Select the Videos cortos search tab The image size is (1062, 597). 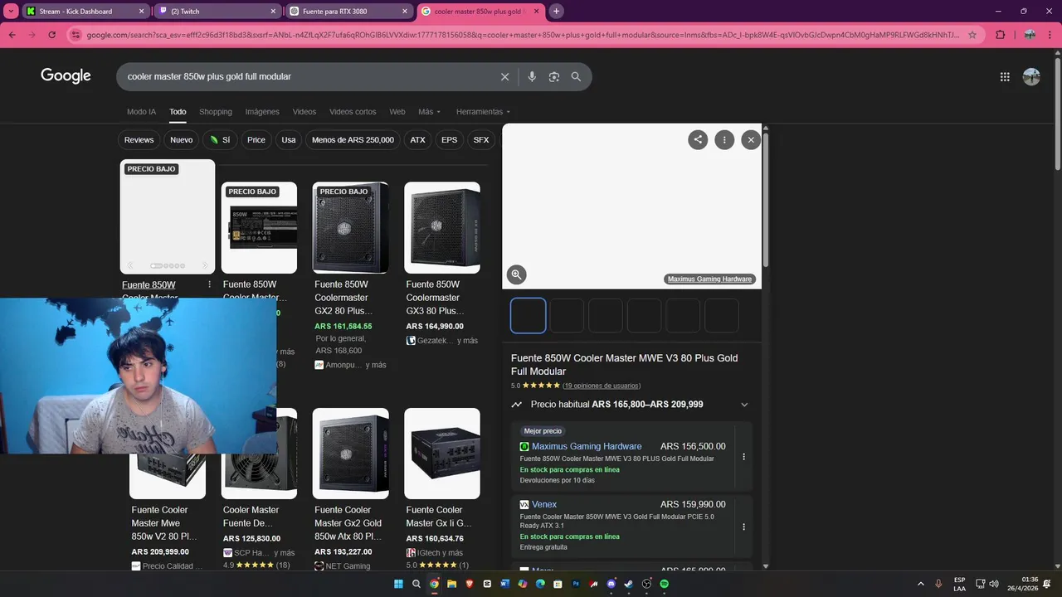point(353,112)
